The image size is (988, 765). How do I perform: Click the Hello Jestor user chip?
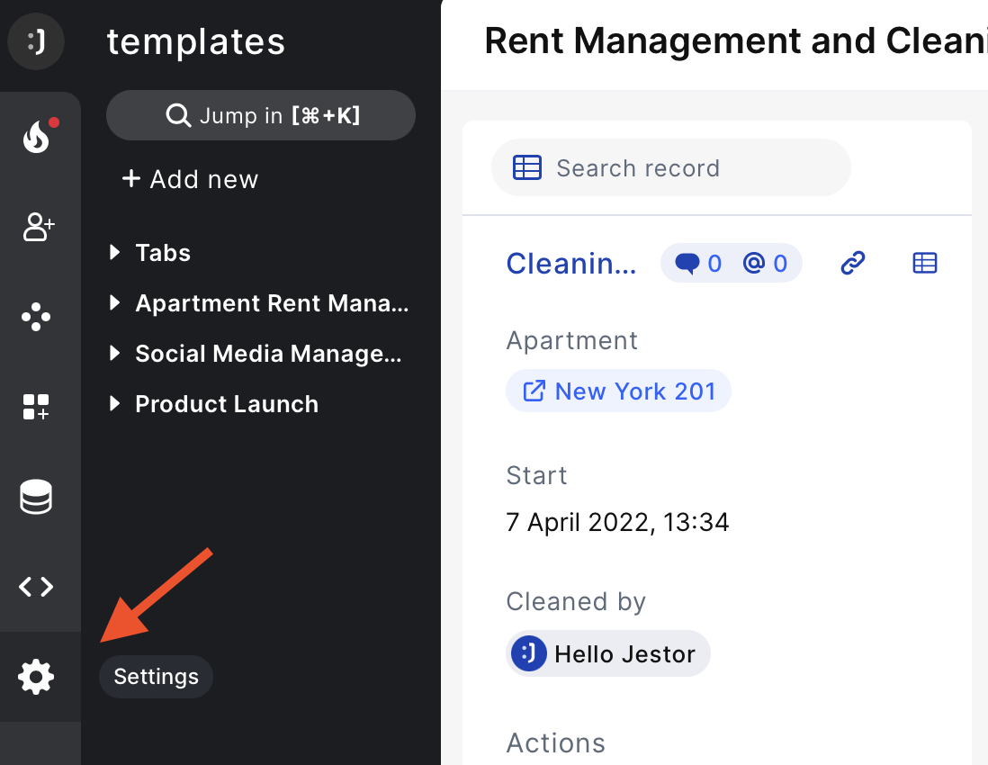[x=608, y=653]
